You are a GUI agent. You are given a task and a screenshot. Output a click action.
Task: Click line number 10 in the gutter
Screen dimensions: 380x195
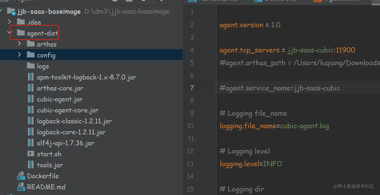point(190,126)
